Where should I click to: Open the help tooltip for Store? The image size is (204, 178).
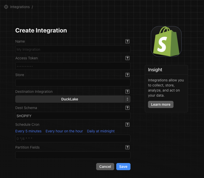click(127, 75)
